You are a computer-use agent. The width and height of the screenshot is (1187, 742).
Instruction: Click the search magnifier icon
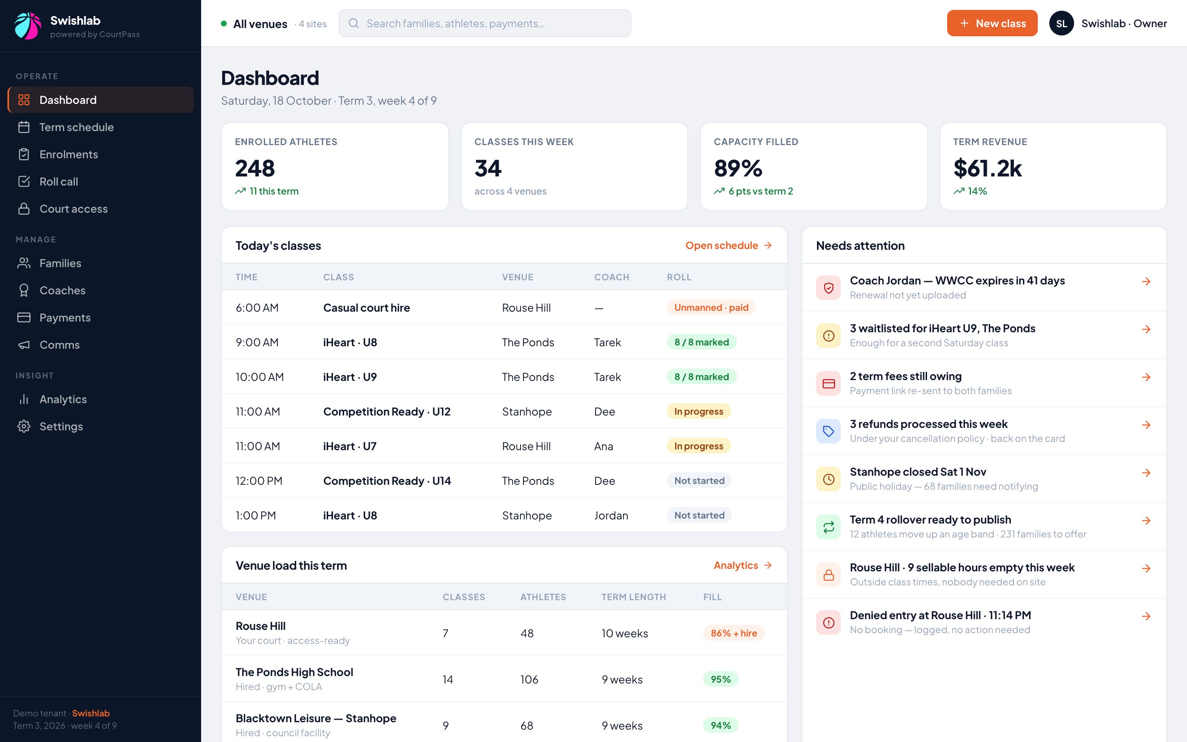(354, 23)
